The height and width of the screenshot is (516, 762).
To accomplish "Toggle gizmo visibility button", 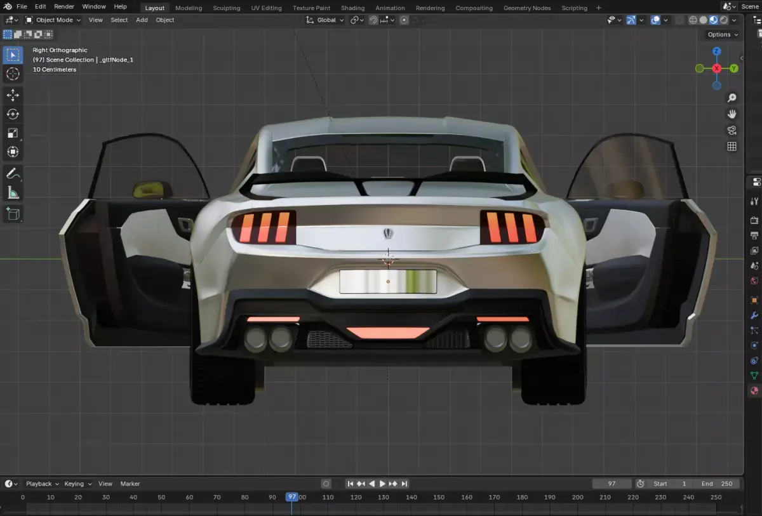I will [x=631, y=20].
